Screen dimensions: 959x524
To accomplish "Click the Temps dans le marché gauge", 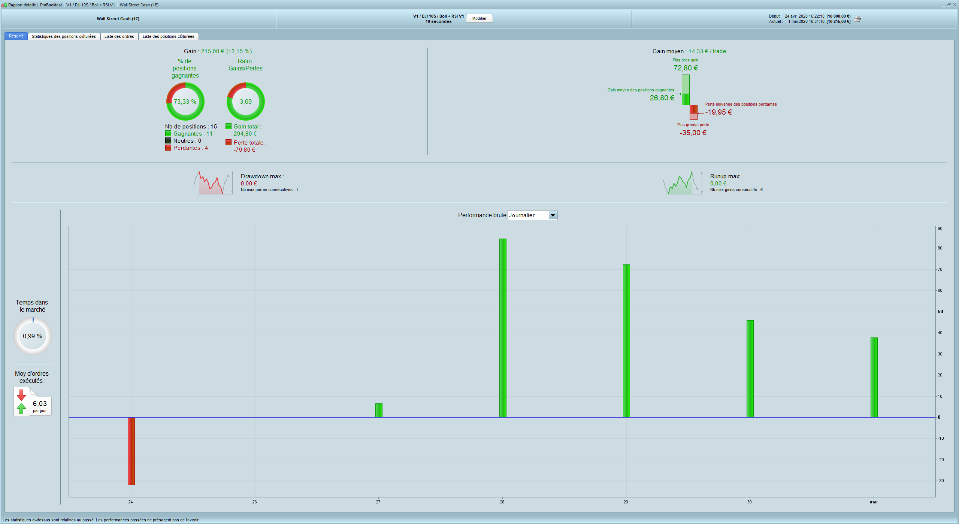I will pos(33,336).
